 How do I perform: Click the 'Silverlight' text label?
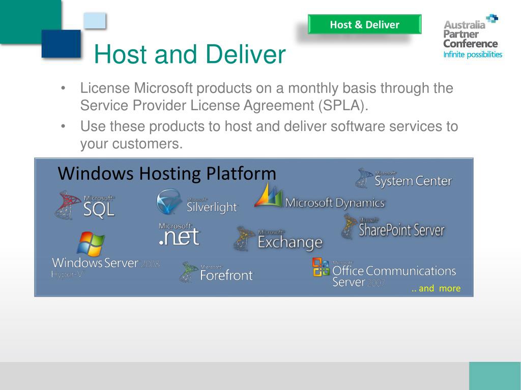[x=212, y=207]
